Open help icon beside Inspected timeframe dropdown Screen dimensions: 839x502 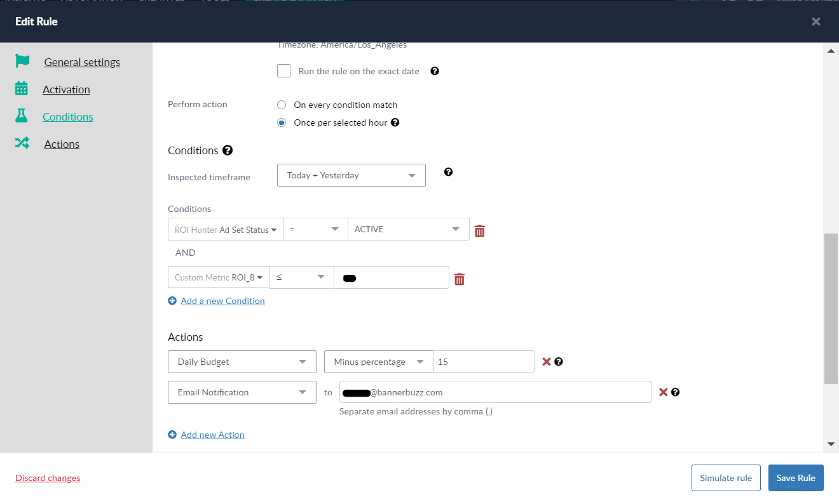(448, 172)
